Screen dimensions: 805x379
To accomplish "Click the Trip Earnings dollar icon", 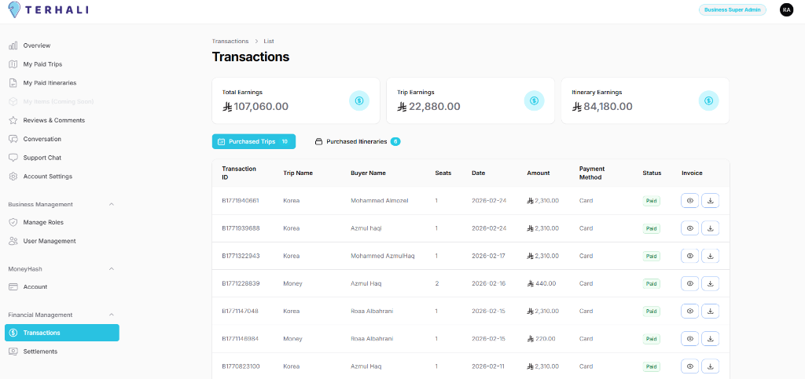I will point(534,101).
